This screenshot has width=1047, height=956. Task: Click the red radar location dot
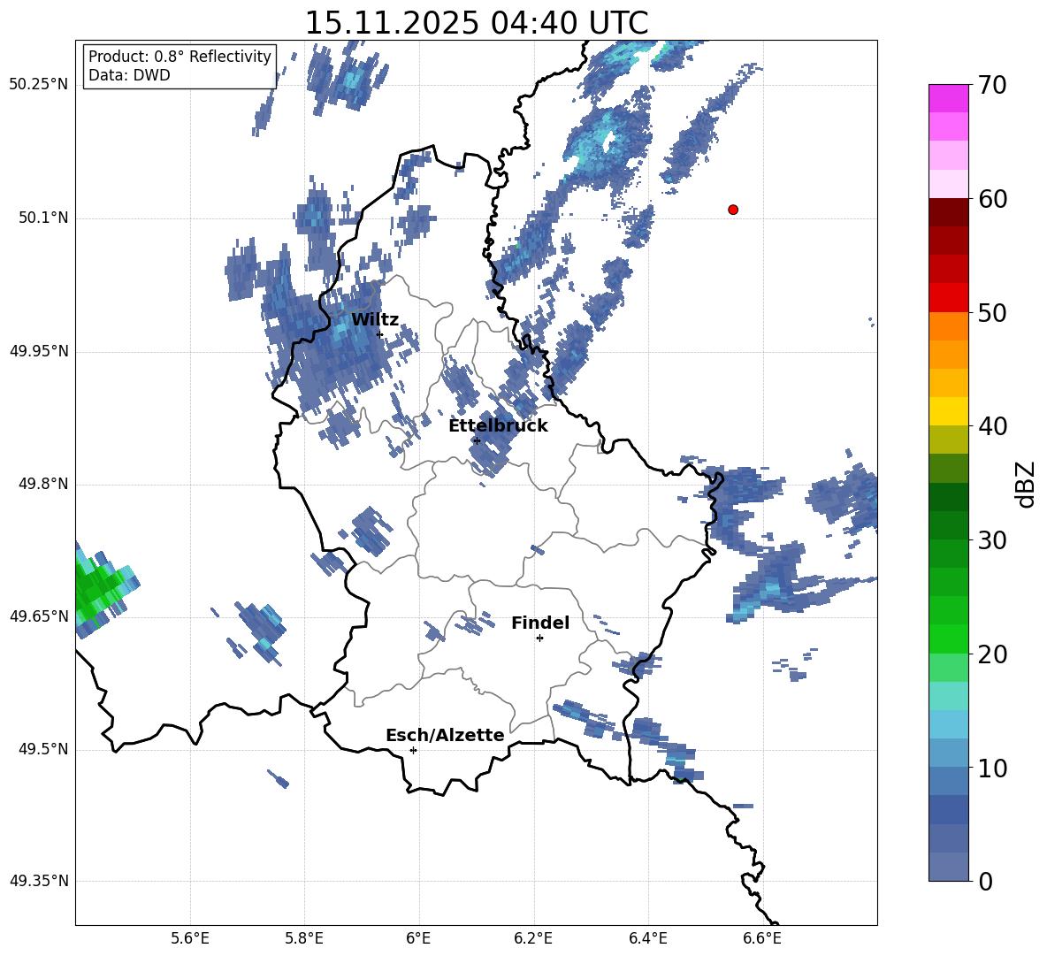click(733, 210)
